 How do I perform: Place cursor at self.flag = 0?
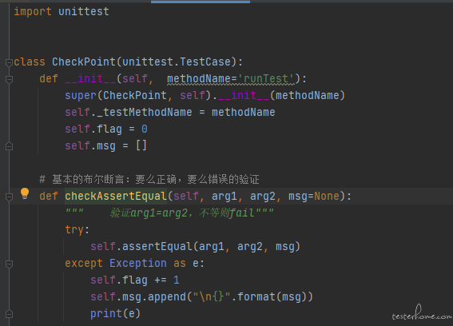(106, 129)
